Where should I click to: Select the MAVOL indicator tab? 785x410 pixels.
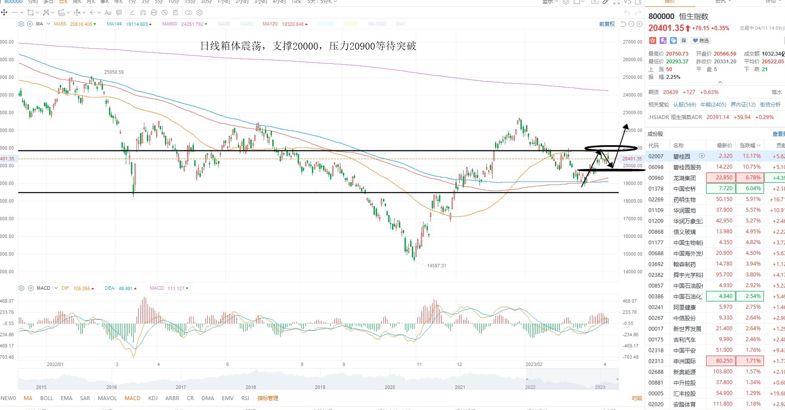point(107,398)
